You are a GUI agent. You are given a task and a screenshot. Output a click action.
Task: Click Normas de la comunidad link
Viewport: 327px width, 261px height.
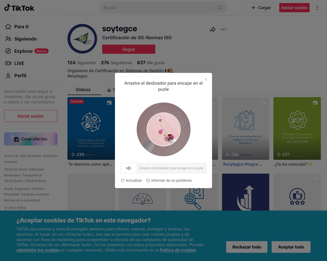(22, 200)
